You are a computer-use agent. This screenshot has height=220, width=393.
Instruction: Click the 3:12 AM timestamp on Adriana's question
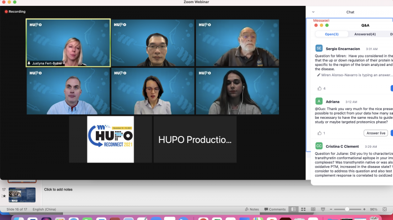pos(351,102)
